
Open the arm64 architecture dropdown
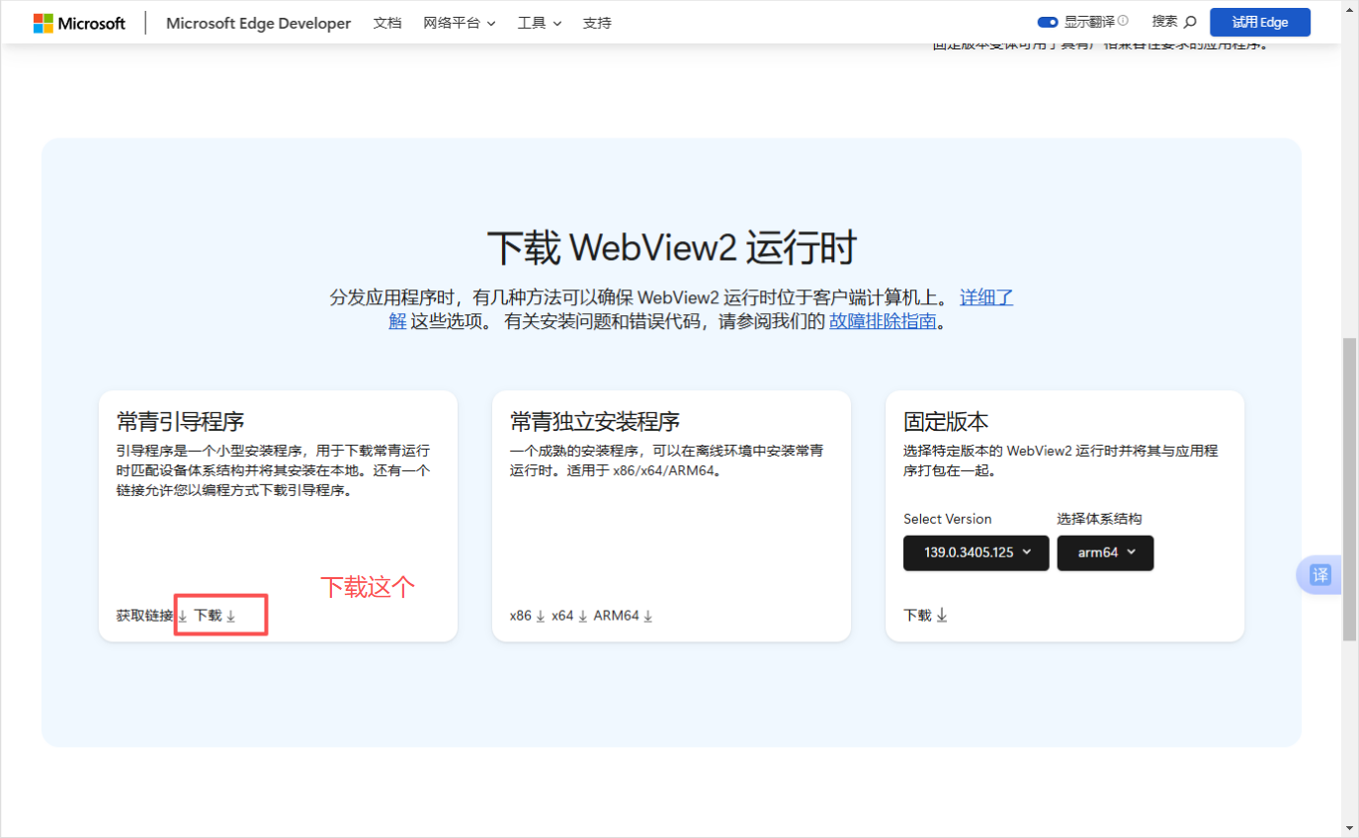click(x=1105, y=552)
